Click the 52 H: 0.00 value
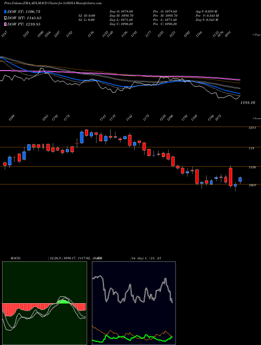 86,16
